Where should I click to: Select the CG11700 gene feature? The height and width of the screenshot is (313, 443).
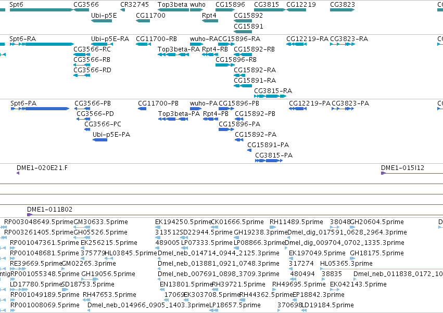pos(143,21)
